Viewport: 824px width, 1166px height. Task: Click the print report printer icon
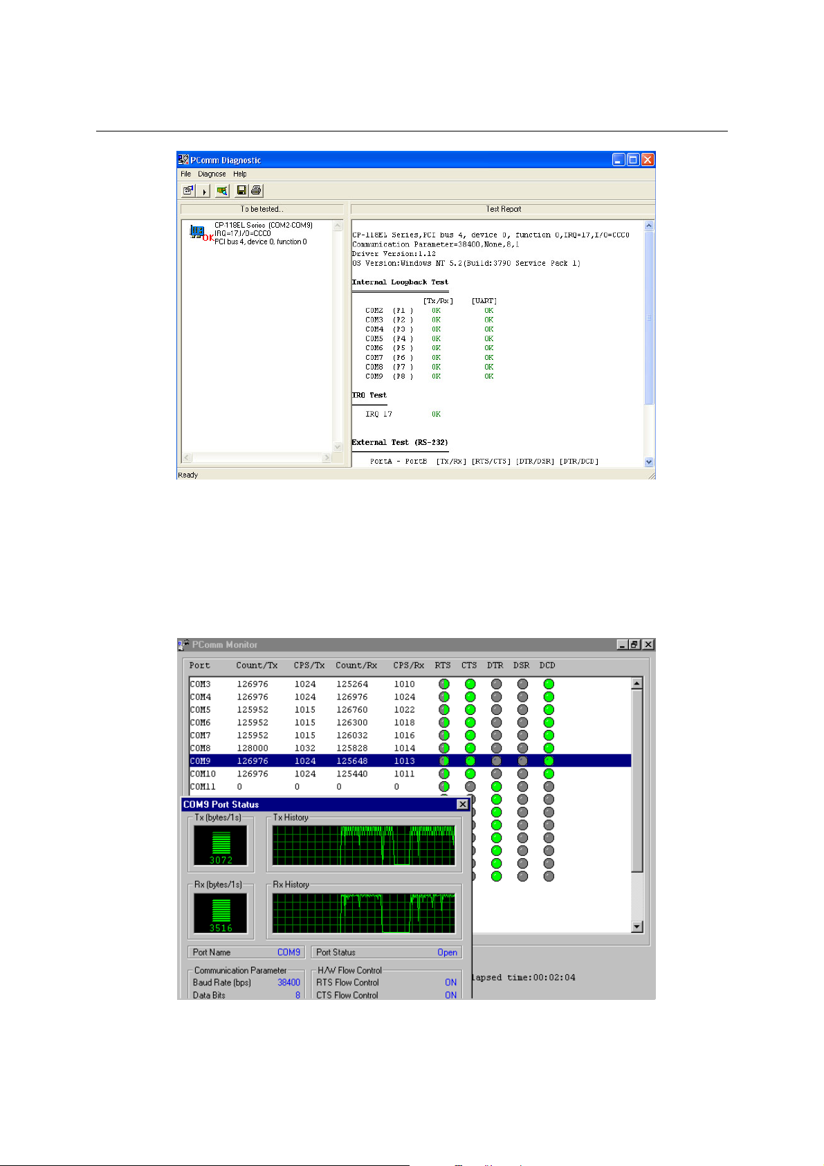pyautogui.click(x=256, y=190)
